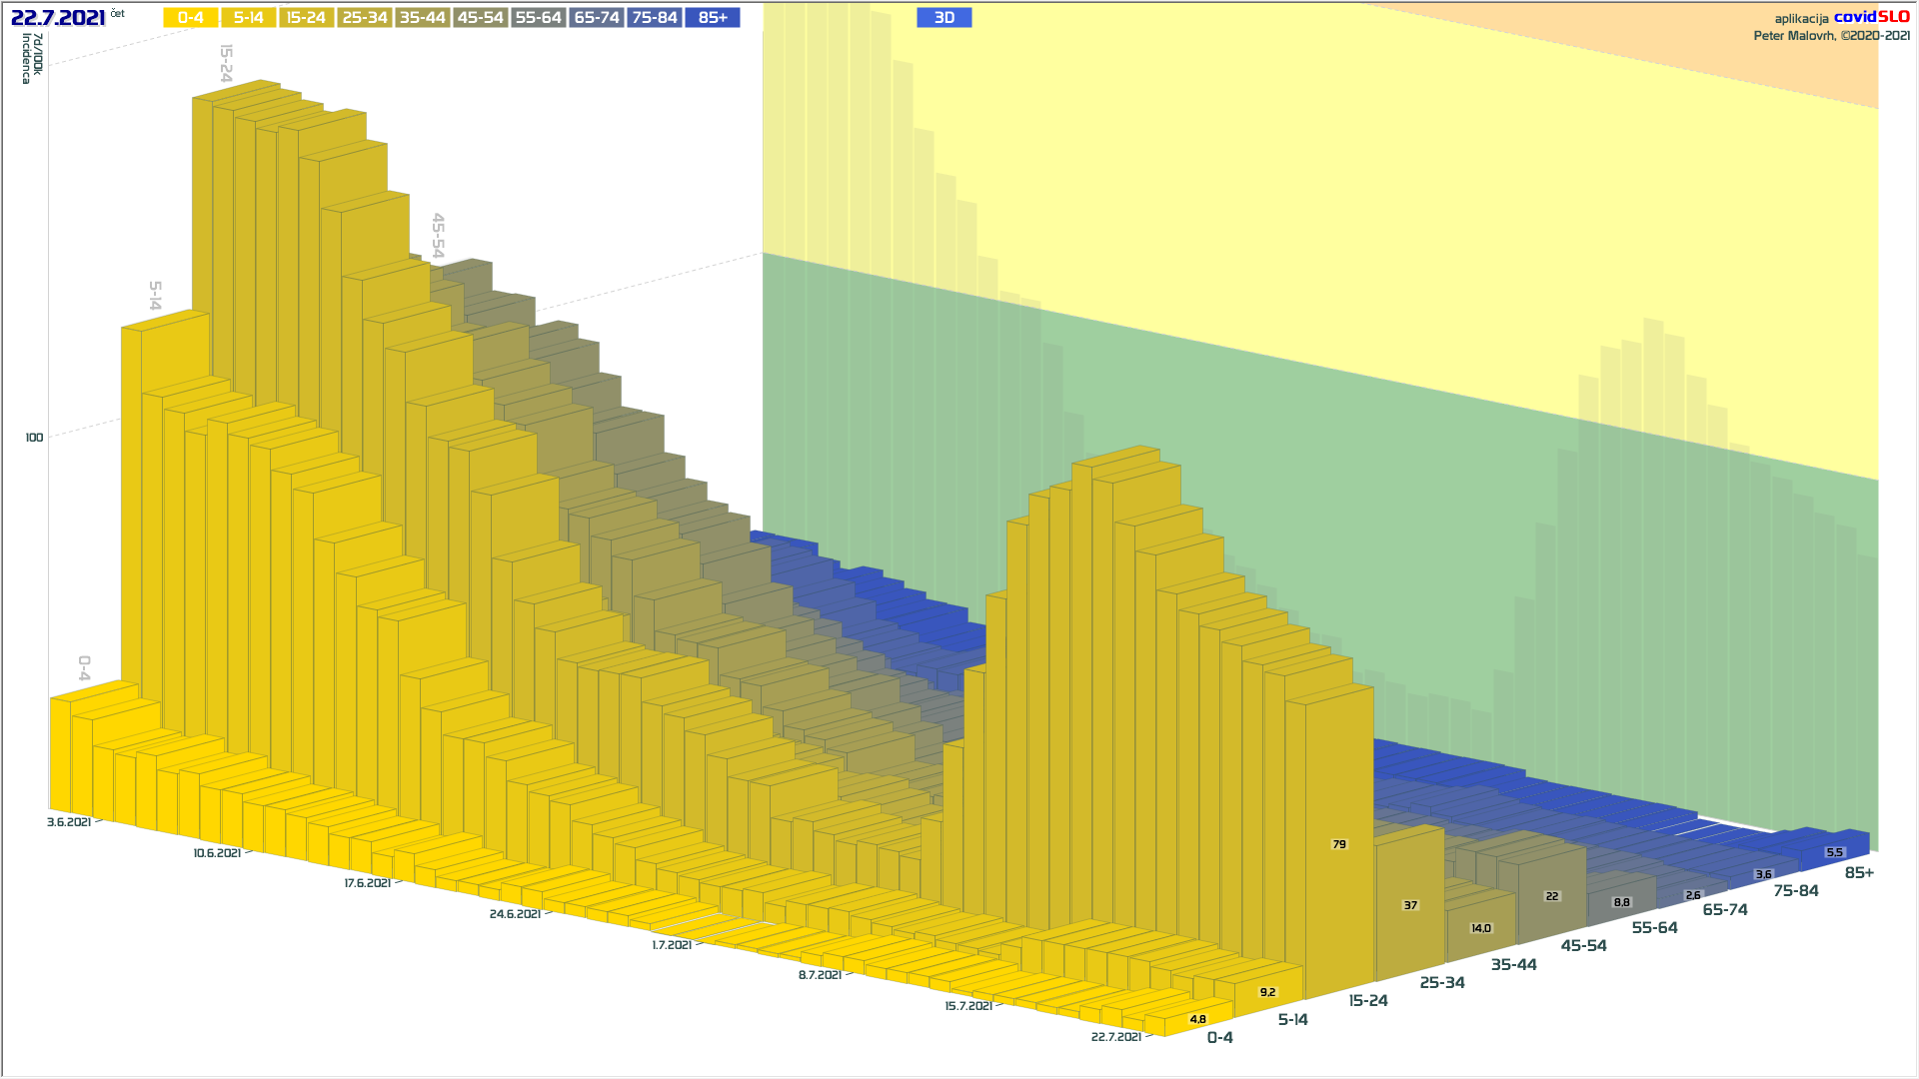Screen dimensions: 1919x1079
Task: Toggle the 15-24 age group legend button
Action: coord(306,18)
